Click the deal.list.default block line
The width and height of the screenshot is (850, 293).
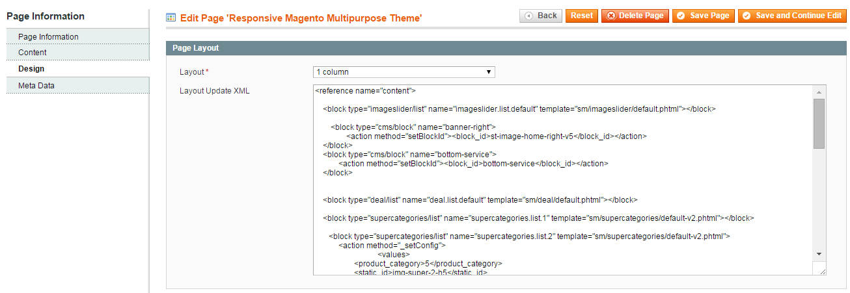480,200
